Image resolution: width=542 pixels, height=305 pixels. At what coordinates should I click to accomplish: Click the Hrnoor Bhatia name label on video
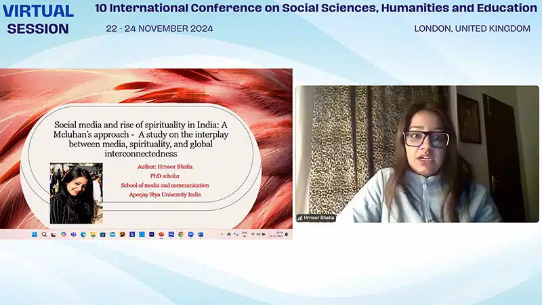coord(316,218)
